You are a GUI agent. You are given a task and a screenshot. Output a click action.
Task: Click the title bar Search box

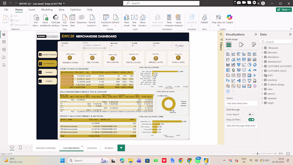161,3
